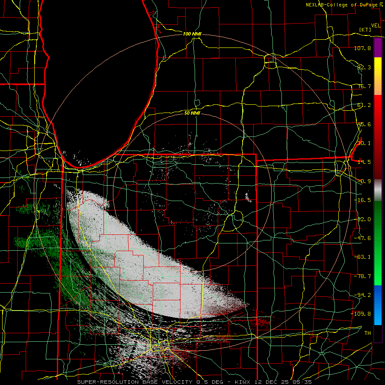The width and height of the screenshot is (385, 385).
Task: Click the blue segment of the velocity color bar
Action: click(x=378, y=305)
